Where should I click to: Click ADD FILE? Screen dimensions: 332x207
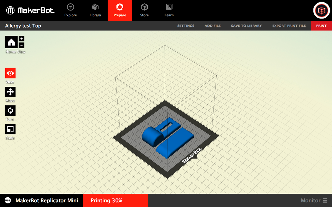click(212, 26)
